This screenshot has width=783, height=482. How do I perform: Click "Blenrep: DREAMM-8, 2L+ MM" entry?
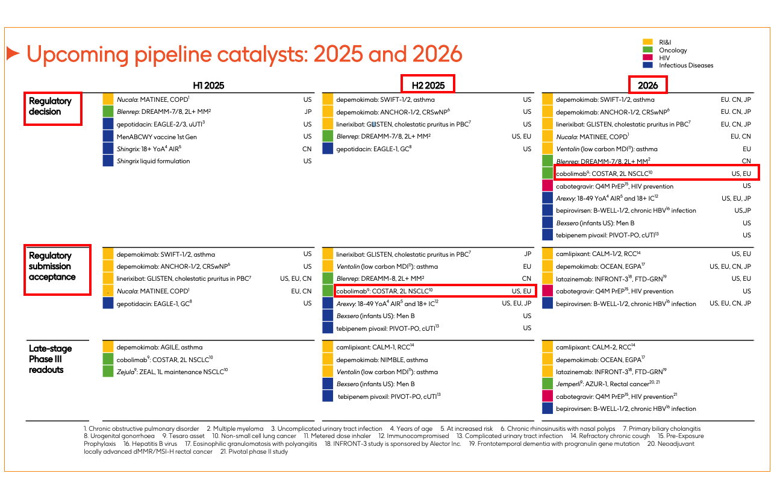[380, 278]
